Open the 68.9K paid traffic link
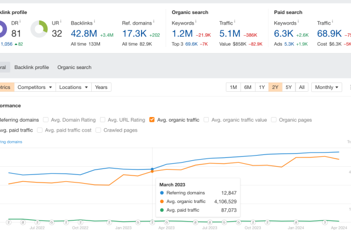Viewport: 351px width, 234px height. pos(329,33)
